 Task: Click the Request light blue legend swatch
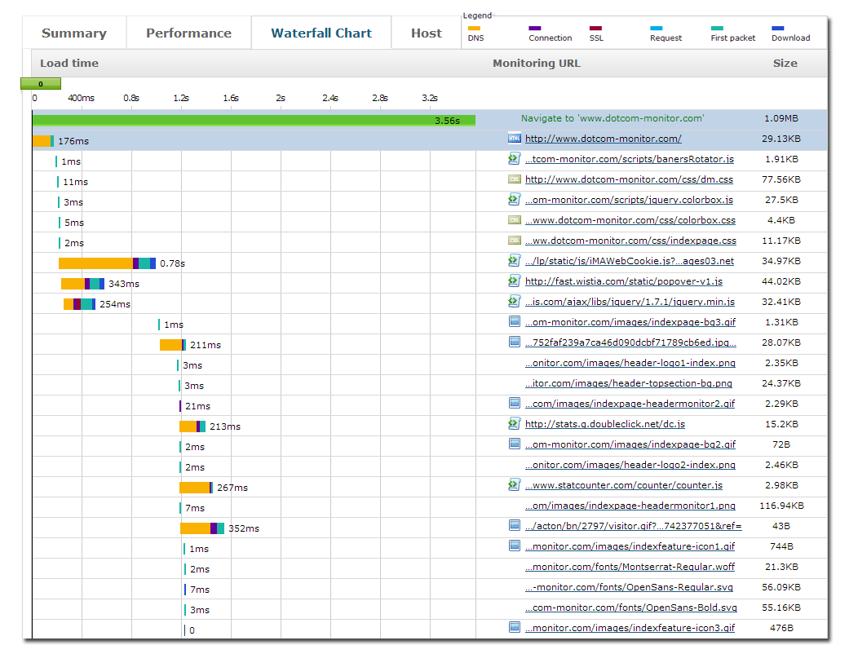(x=657, y=29)
